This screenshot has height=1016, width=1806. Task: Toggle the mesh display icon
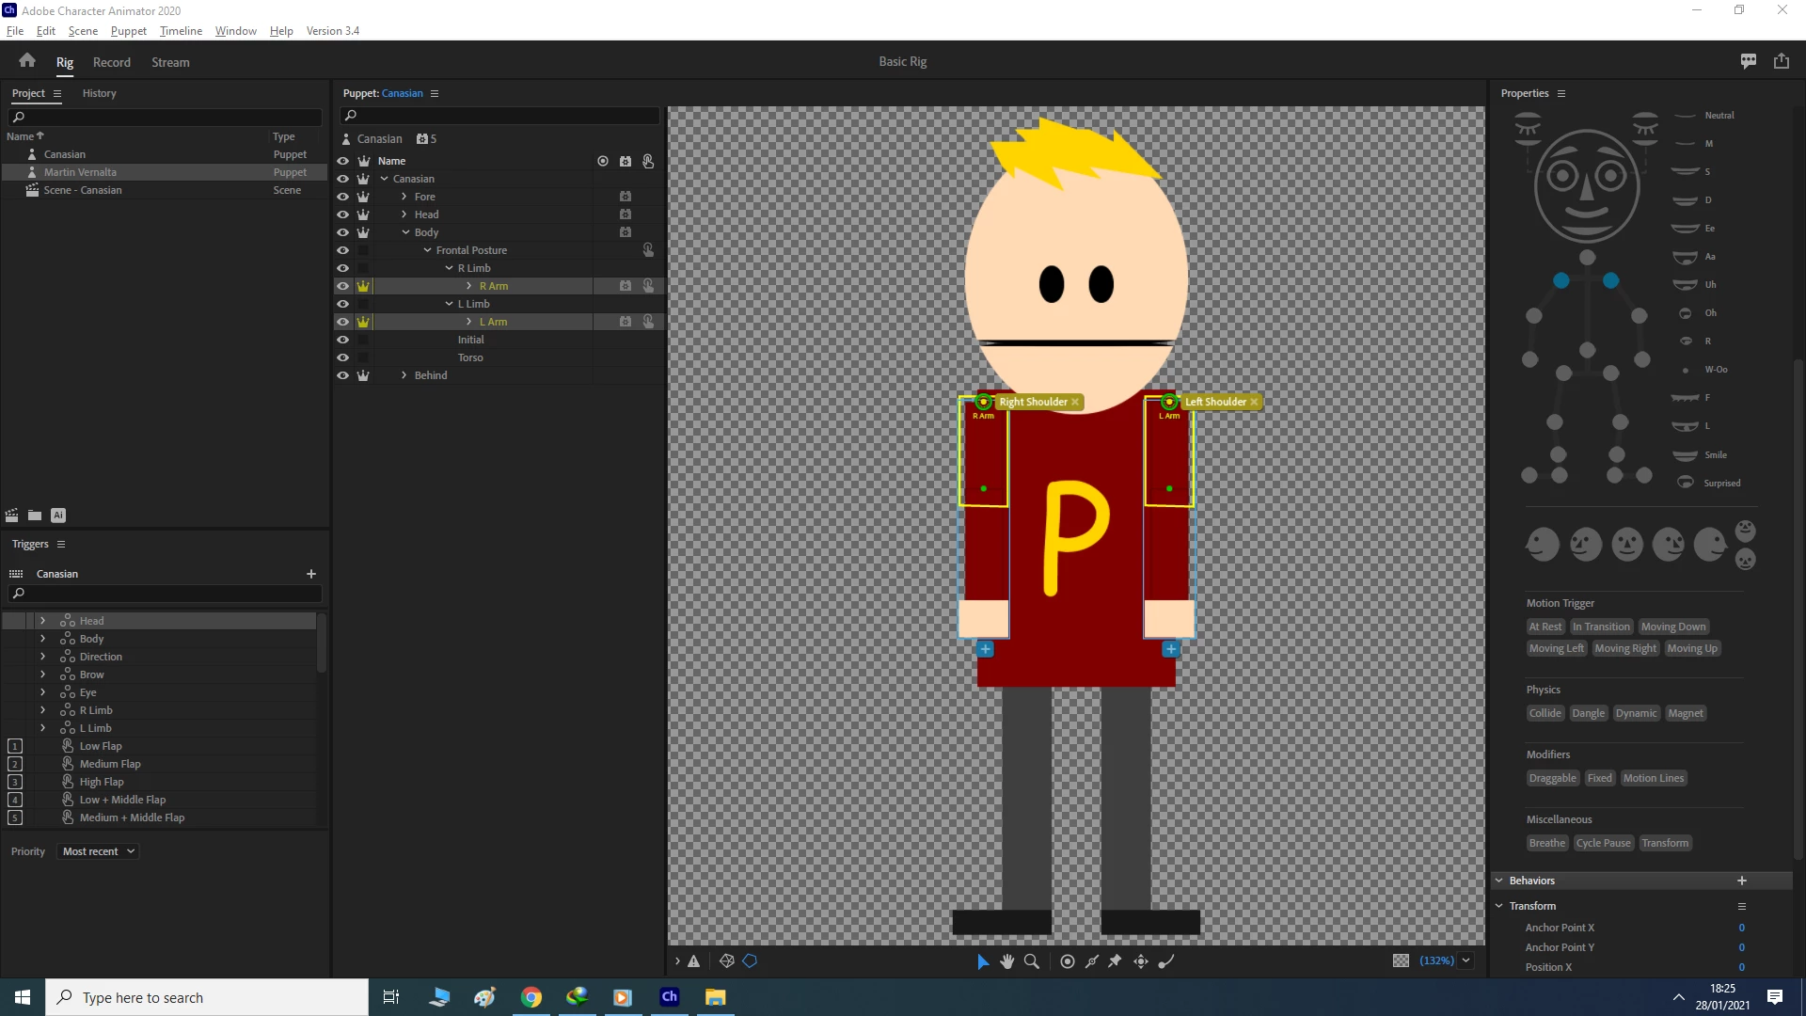[x=726, y=961]
